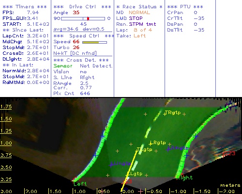Click the N+kT [DC nfnd] text
Image resolution: width=242 pixels, height=194 pixels.
[x=75, y=53]
